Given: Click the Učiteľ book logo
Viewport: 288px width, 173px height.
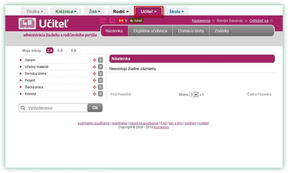Looking at the screenshot, I should pos(27,24).
